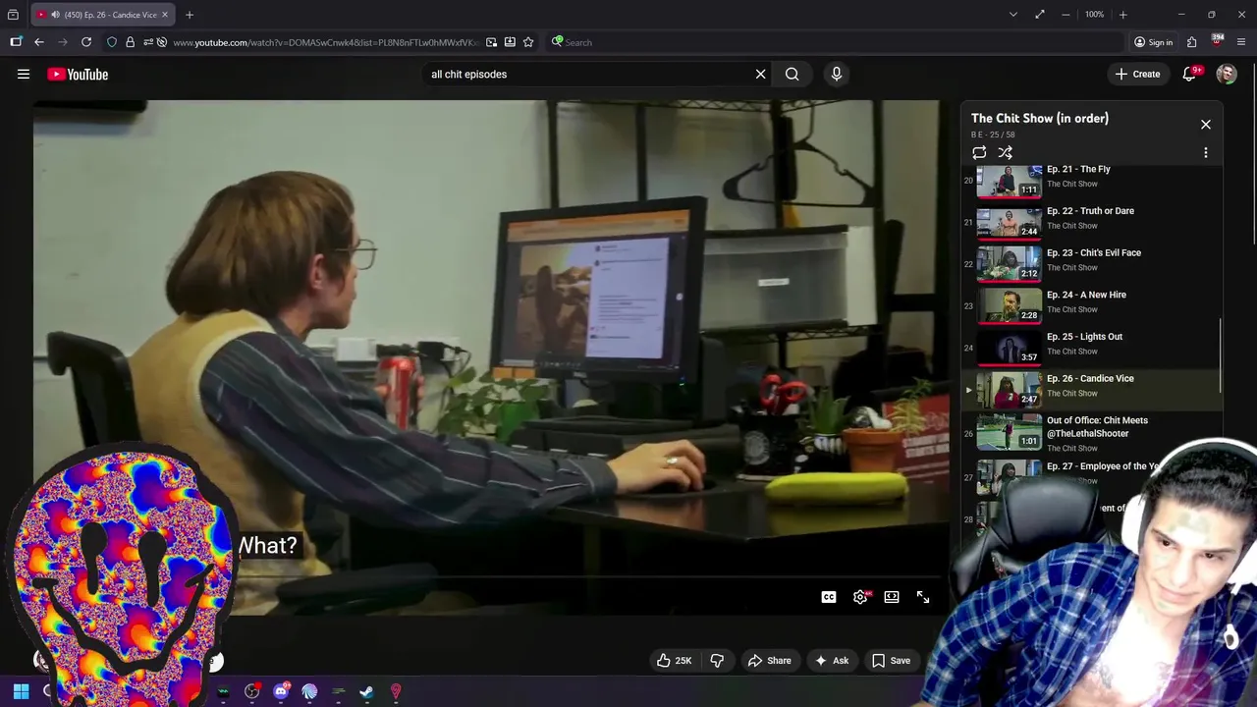This screenshot has height=707, width=1257.
Task: View site security padlock info
Action: [x=130, y=42]
